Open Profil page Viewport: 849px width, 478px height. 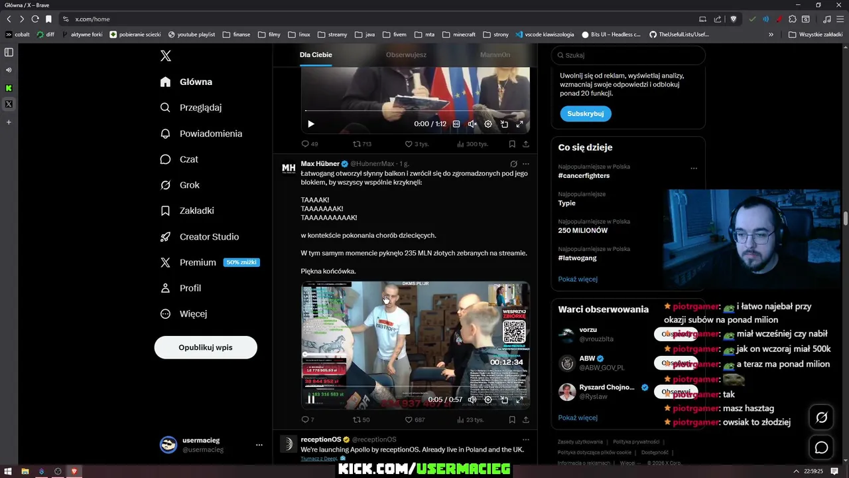click(180, 288)
